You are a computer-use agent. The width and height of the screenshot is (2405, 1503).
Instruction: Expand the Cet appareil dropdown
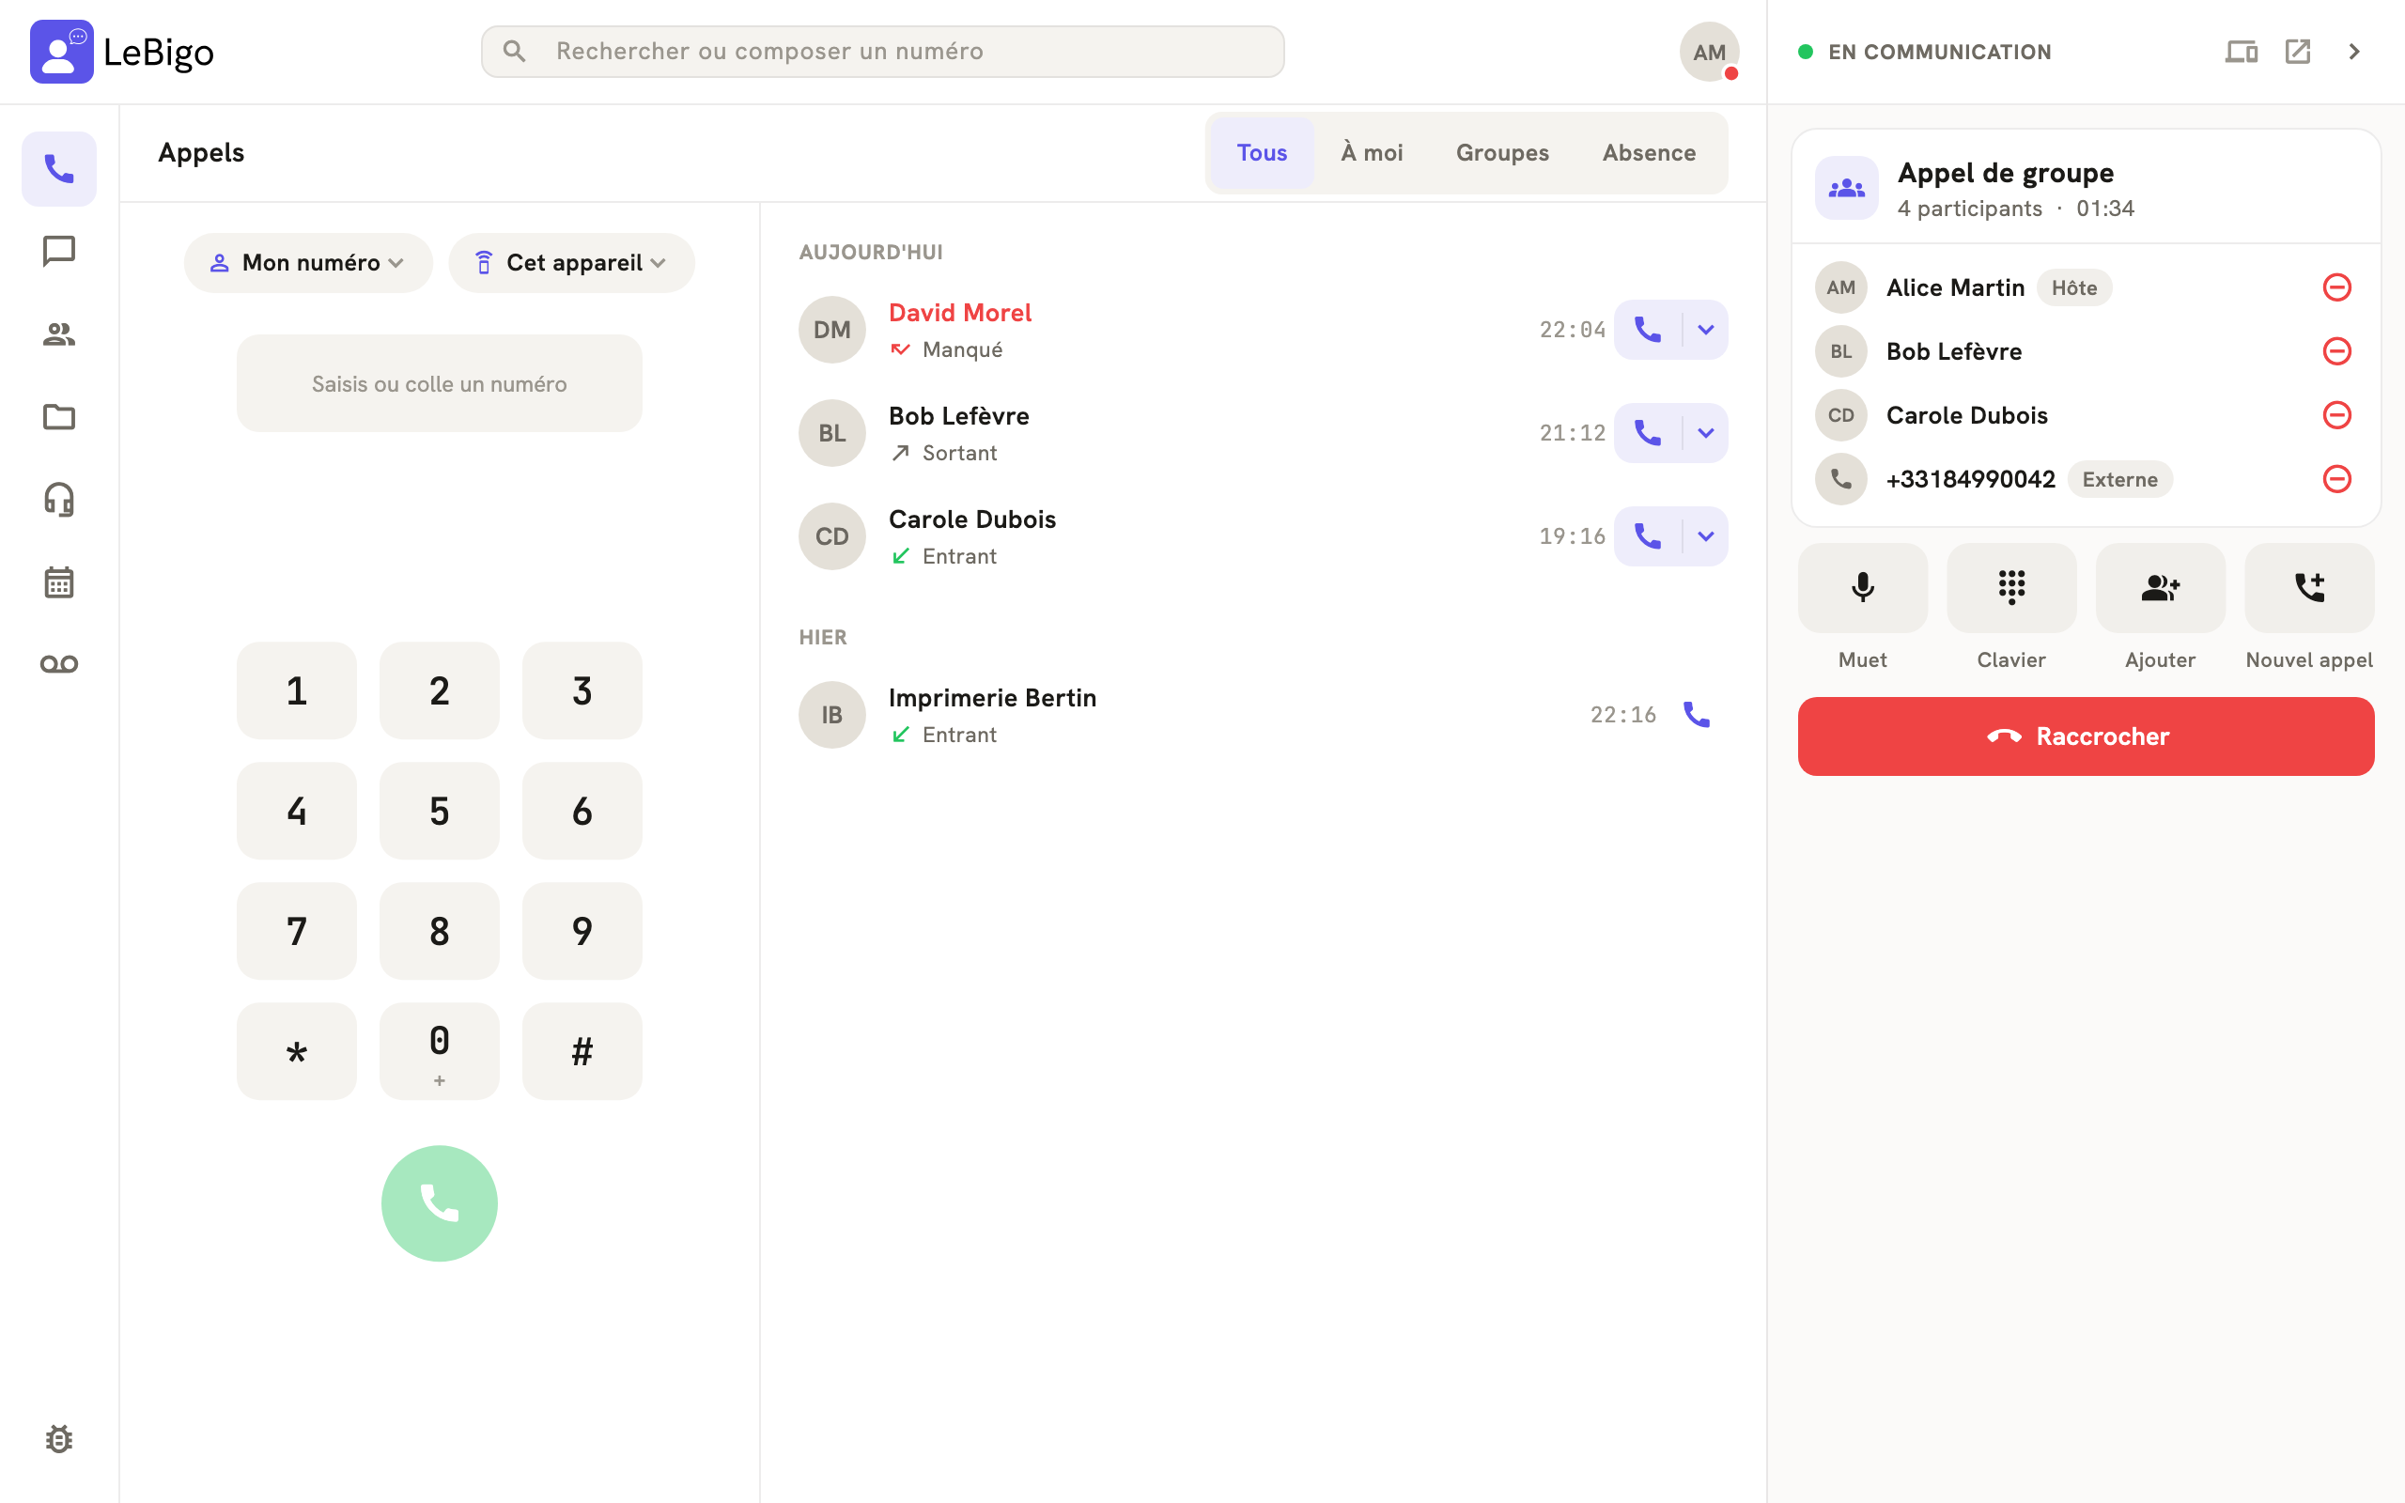pos(571,262)
